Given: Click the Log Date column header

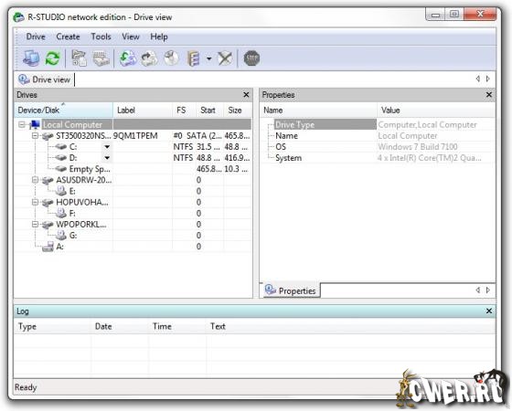Looking at the screenshot, I should tap(120, 327).
